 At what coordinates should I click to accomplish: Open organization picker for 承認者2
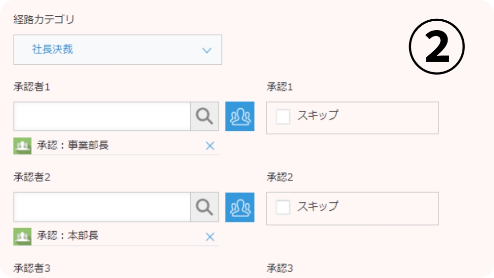click(x=240, y=207)
